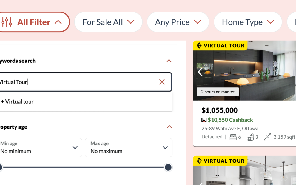Click the diamond icon in Virtual Tour badge
Image resolution: width=296 pixels, height=185 pixels.
click(x=200, y=45)
